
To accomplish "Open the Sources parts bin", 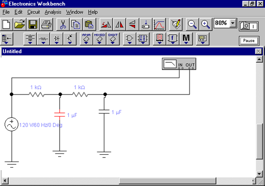I will click(30, 39).
